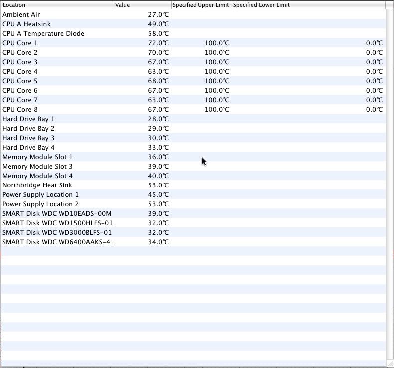The width and height of the screenshot is (394, 368).
Task: Select the CPU Core 8 row
Action: pyautogui.click(x=193, y=109)
